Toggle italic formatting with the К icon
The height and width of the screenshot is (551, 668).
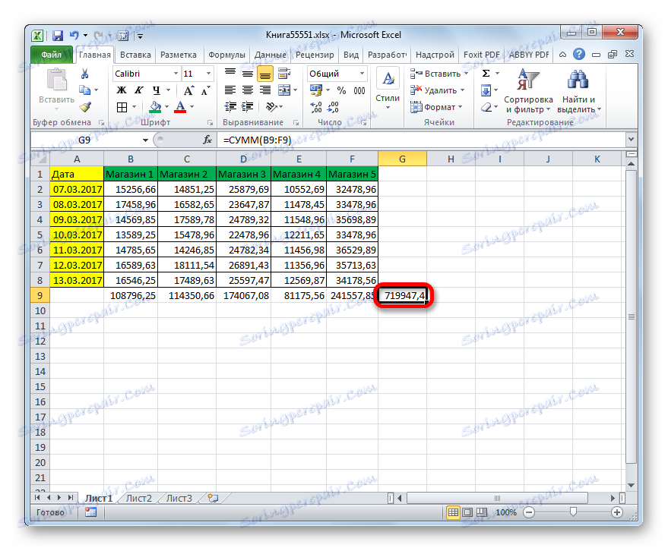[x=139, y=89]
